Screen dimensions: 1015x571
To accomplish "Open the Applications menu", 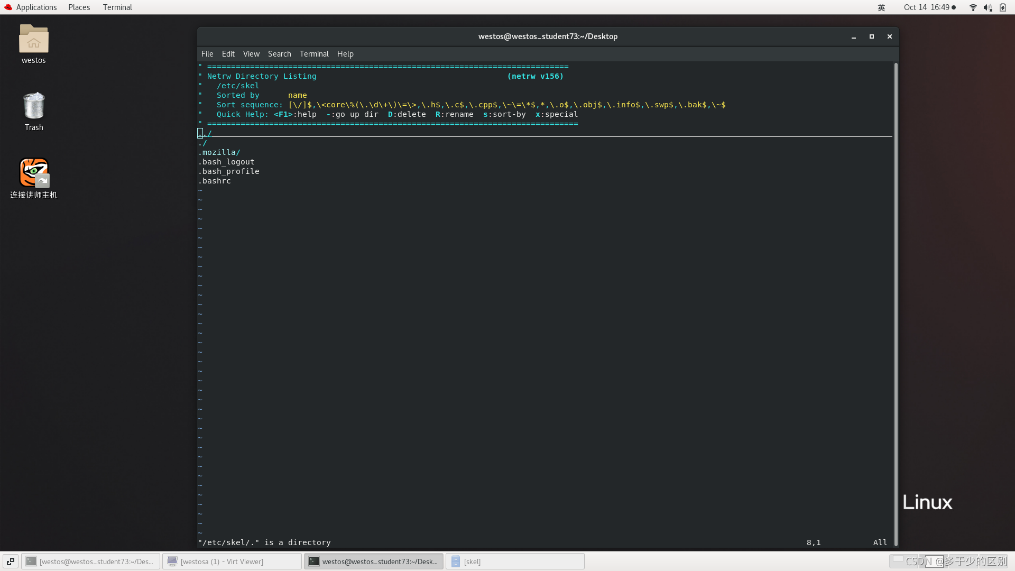I will pos(36,7).
